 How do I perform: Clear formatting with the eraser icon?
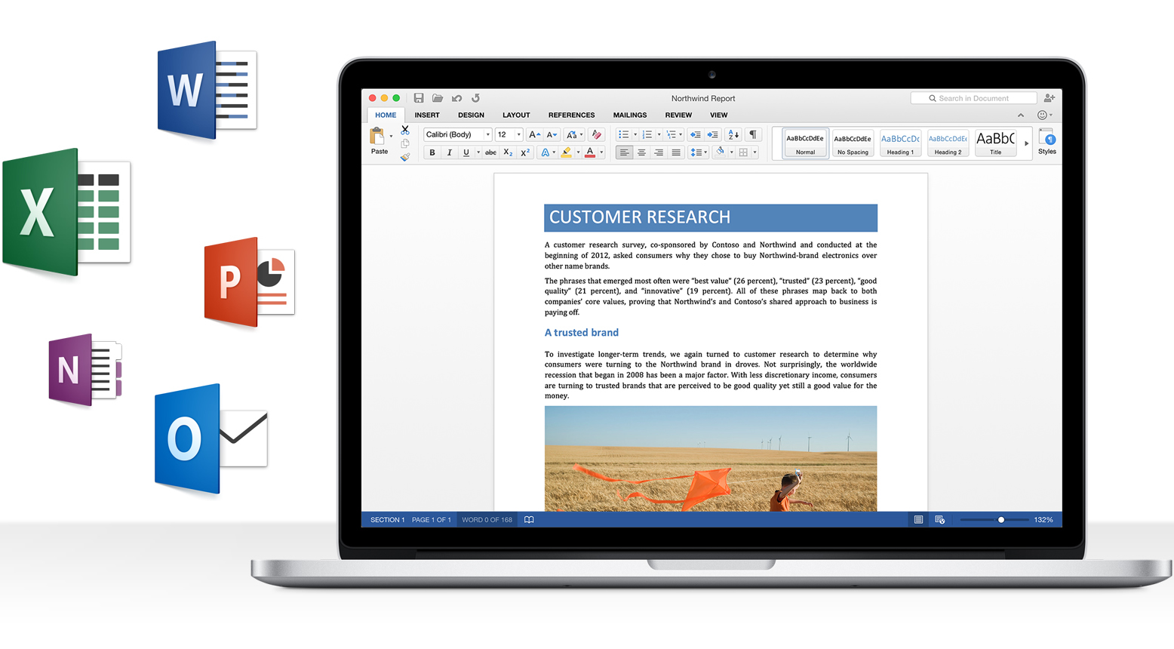[x=597, y=134]
